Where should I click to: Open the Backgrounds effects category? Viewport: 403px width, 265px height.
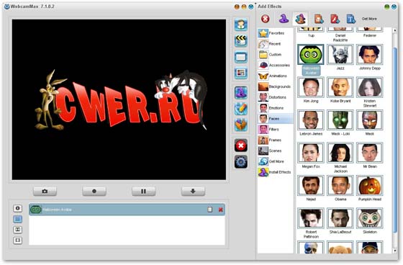274,86
